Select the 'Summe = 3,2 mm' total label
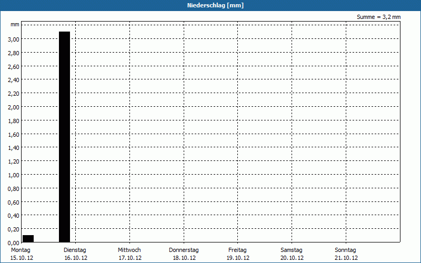421x263 pixels. (x=378, y=17)
